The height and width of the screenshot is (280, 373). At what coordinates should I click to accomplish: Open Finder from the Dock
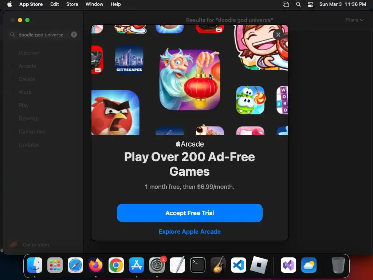35,265
